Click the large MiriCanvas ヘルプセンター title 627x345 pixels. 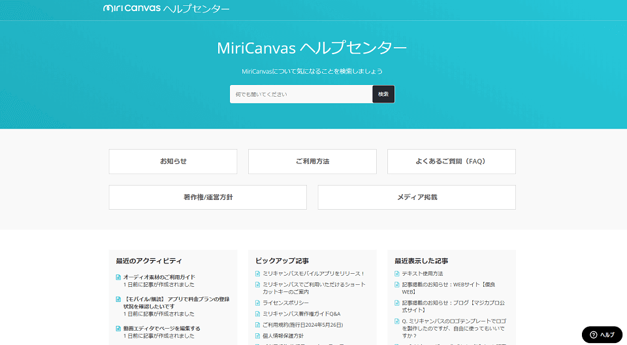(x=312, y=48)
